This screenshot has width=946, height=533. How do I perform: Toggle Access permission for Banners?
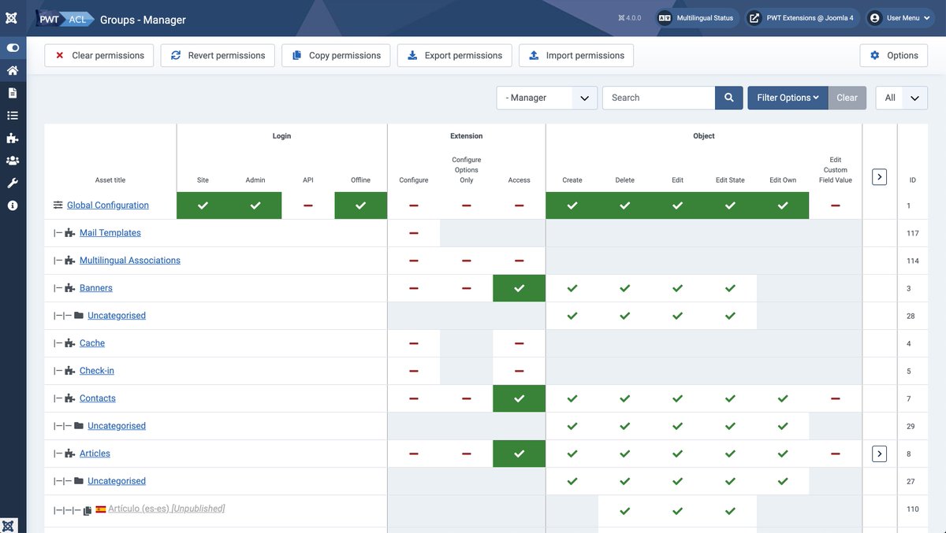coord(519,287)
